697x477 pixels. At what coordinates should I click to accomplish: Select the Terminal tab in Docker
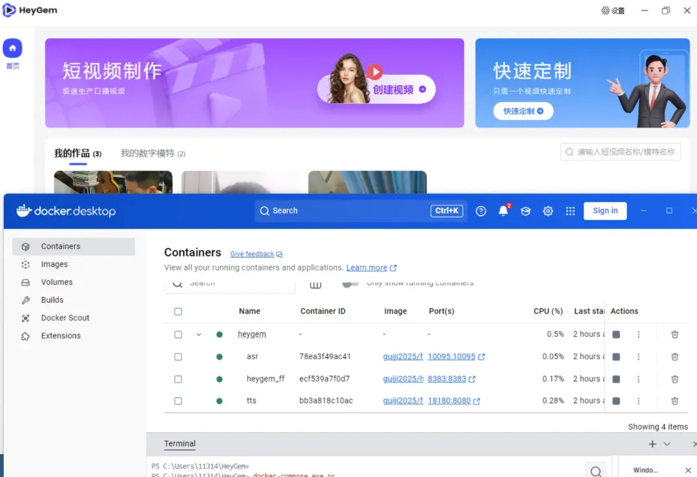click(179, 443)
